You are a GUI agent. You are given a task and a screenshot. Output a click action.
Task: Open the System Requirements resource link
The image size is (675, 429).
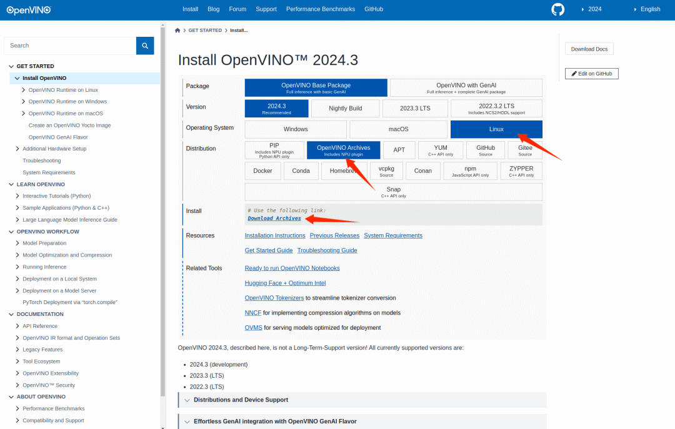393,236
